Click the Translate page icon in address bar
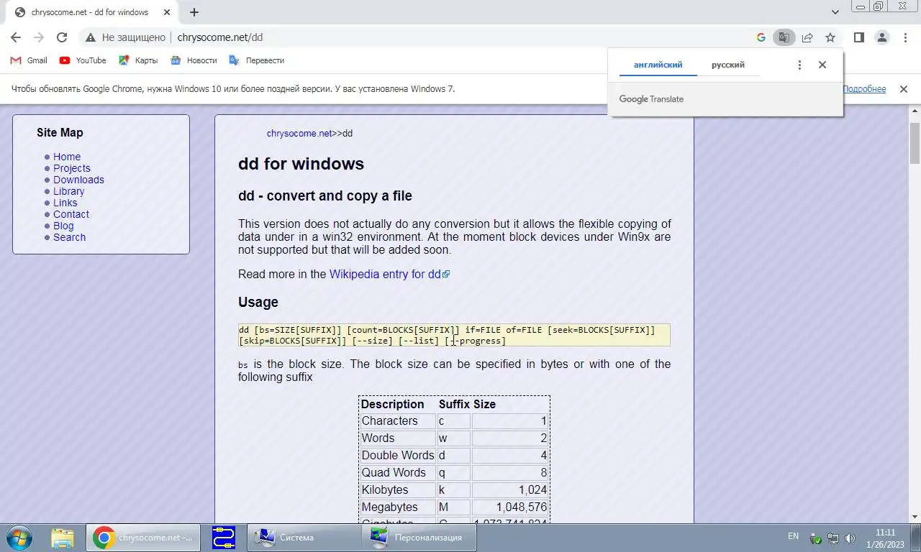 tap(784, 37)
